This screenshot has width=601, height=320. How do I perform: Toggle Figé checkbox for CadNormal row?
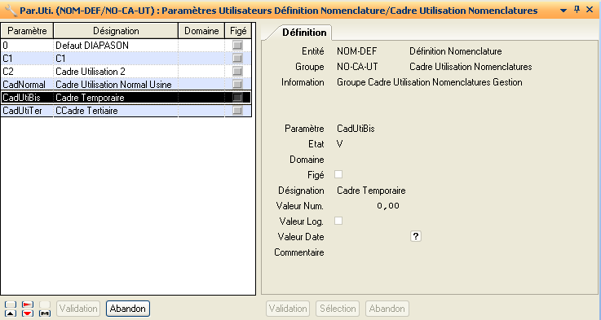click(237, 84)
